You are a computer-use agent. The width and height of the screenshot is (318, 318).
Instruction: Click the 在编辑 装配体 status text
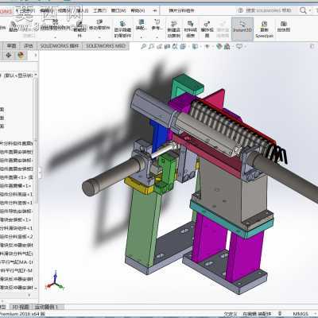click(257, 314)
